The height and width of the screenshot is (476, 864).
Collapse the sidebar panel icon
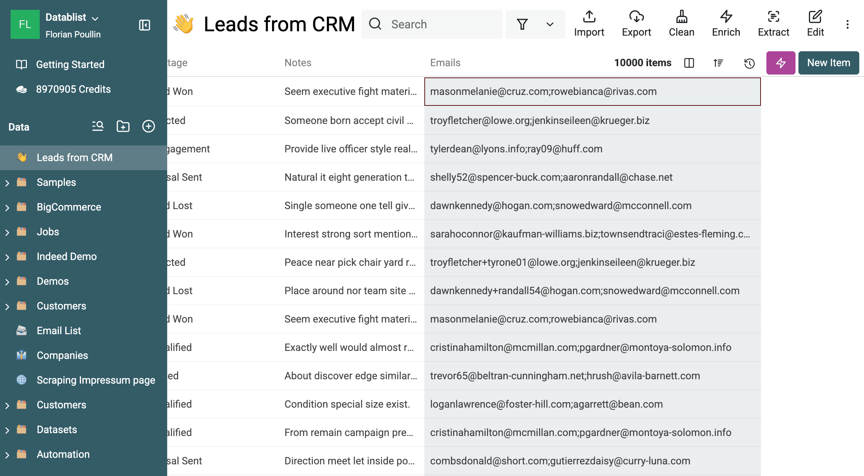[145, 25]
